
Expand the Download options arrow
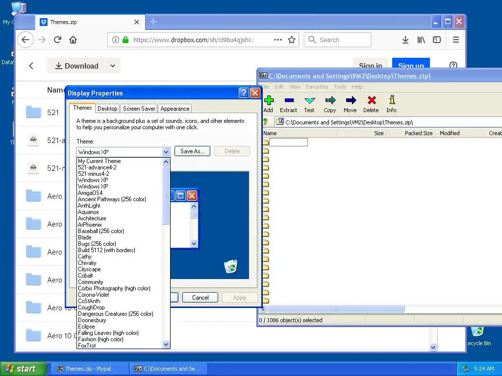point(113,66)
